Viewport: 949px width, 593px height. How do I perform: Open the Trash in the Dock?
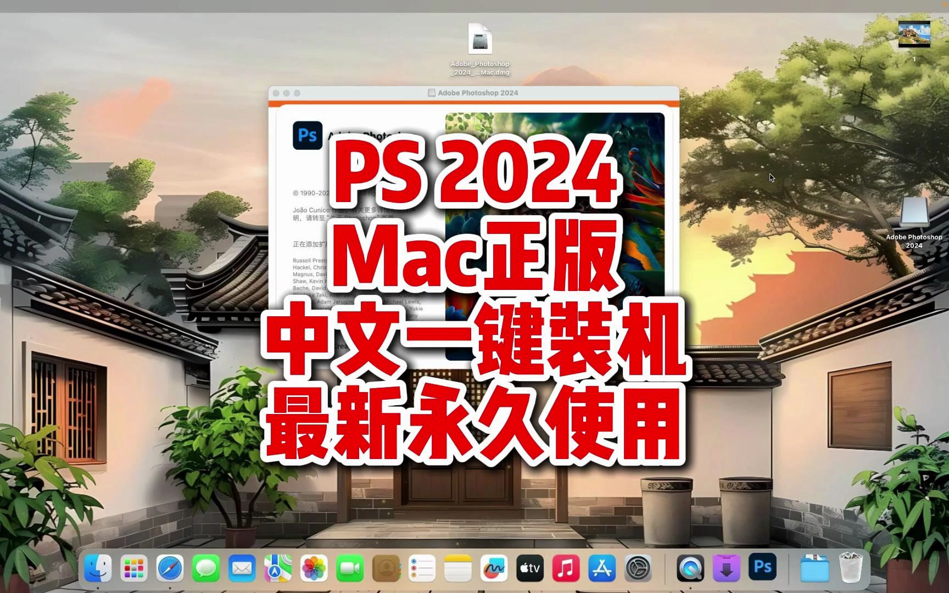851,568
